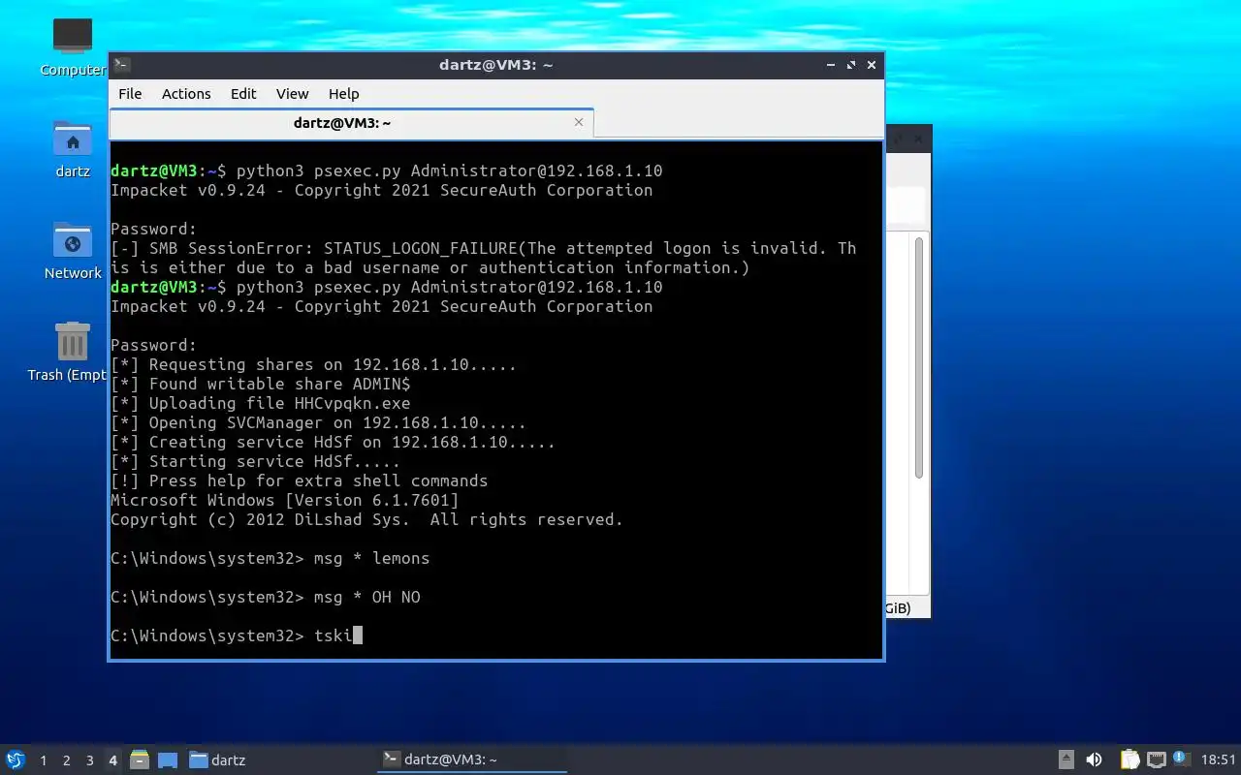1241x775 pixels.
Task: Open the removable media eject tray icon
Action: [1066, 759]
